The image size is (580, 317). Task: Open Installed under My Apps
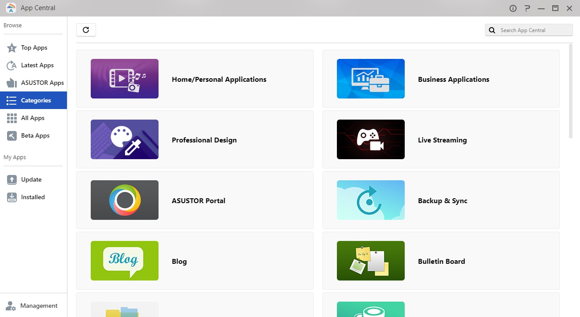(33, 197)
